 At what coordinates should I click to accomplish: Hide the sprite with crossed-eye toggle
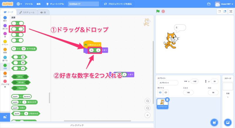click(166, 92)
